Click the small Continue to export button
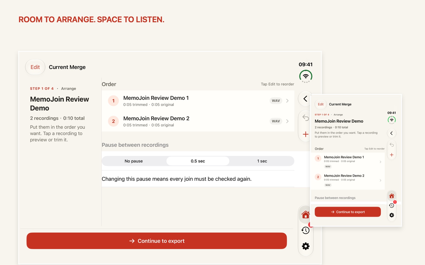 (348, 212)
